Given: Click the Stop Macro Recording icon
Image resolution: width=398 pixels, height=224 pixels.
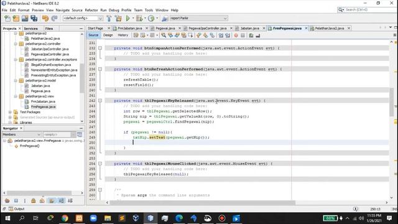Looking at the screenshot, I should point(243,35).
